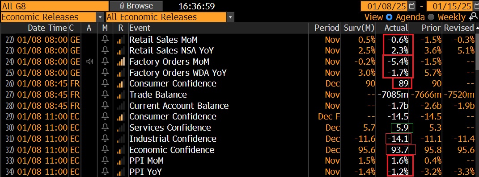
Task: Click the scroll up arrow beside Revised
Action: [x=477, y=28]
